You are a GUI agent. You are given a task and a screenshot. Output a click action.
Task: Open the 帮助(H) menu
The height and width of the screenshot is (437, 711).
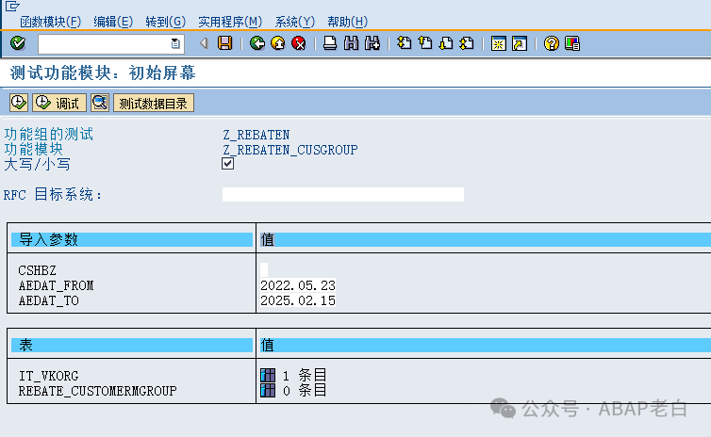point(347,22)
